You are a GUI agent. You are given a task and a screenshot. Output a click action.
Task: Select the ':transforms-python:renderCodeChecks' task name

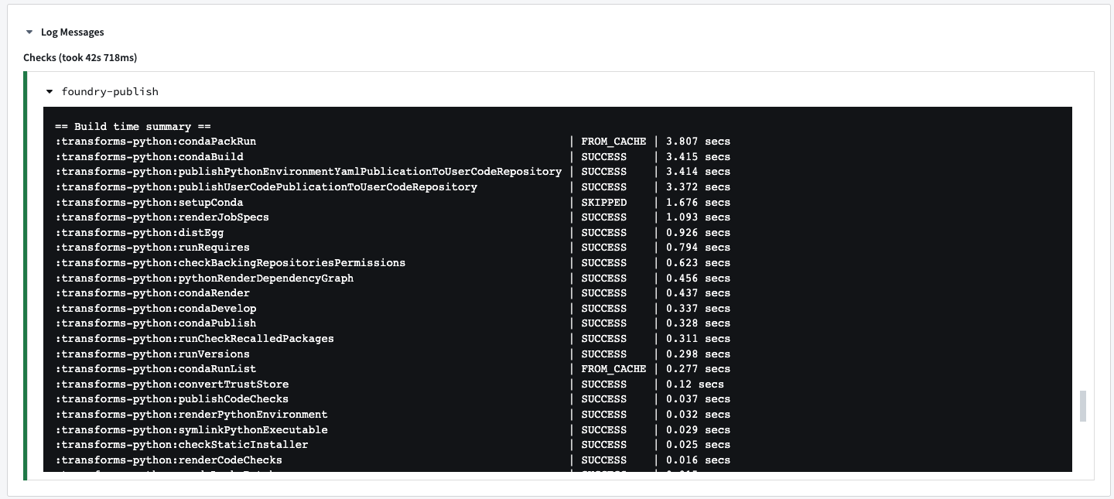pyautogui.click(x=169, y=460)
